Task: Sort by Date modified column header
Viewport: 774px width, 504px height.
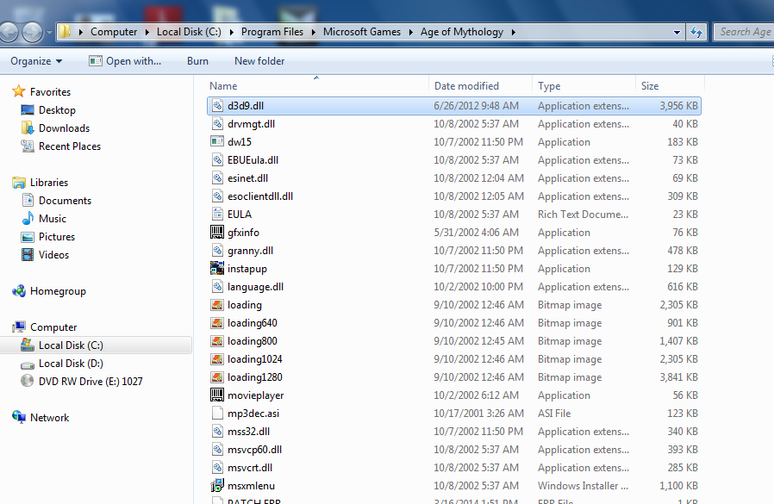Action: pyautogui.click(x=480, y=86)
